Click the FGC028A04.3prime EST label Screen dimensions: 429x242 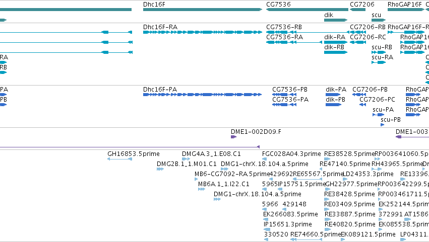(291, 154)
